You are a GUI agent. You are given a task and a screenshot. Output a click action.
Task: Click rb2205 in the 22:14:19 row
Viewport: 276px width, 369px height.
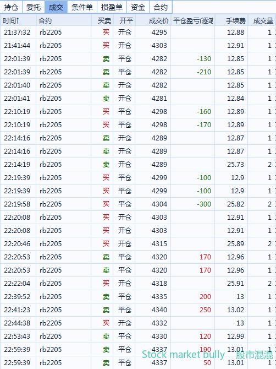pyautogui.click(x=51, y=164)
